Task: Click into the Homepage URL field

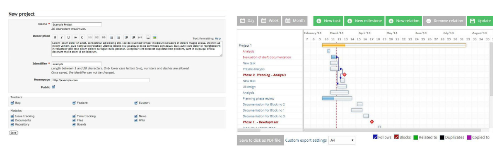Action: coord(100,80)
